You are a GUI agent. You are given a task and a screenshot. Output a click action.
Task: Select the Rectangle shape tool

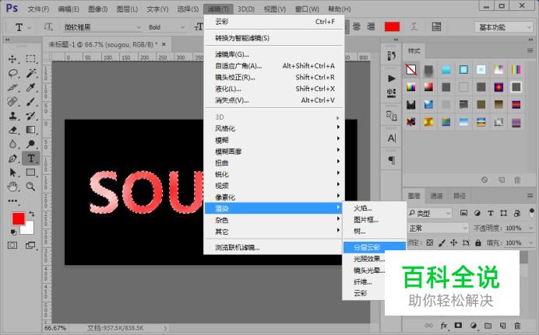30,173
